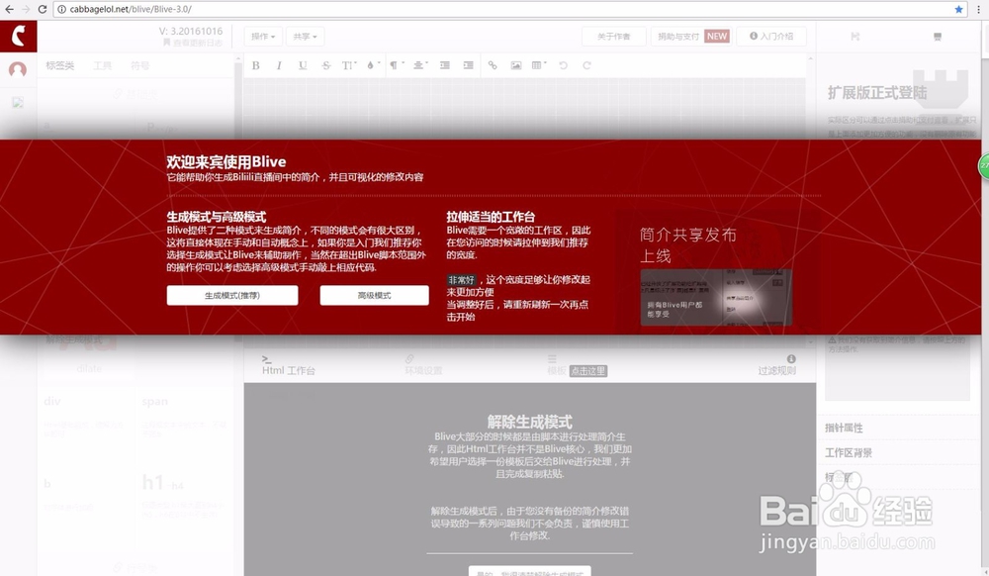Select the div tag item
Viewport: 989px width, 576px height.
tap(51, 401)
